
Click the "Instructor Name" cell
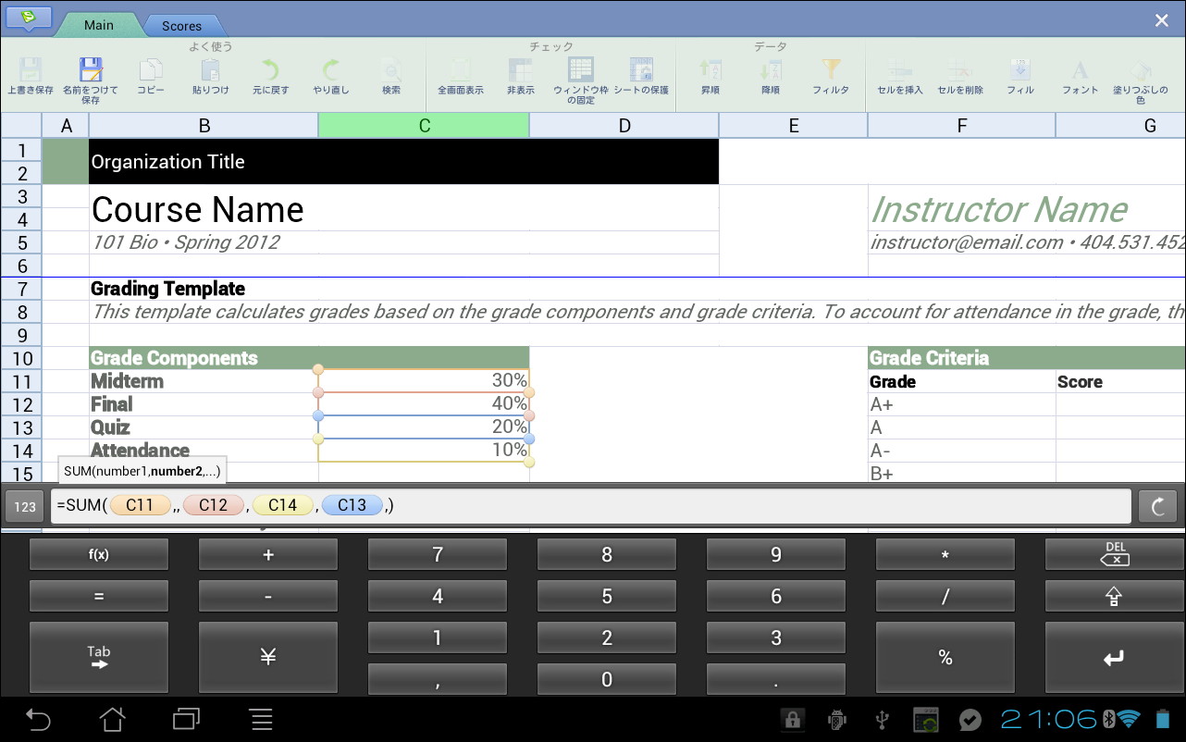pyautogui.click(x=1027, y=208)
